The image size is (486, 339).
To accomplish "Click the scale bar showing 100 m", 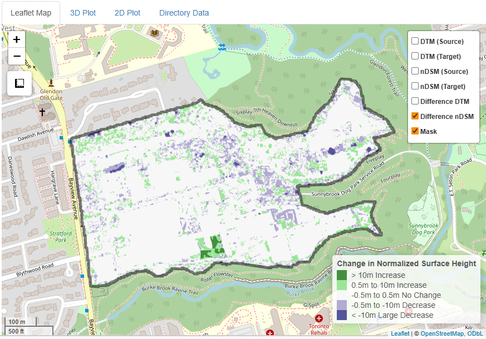I will coord(18,321).
